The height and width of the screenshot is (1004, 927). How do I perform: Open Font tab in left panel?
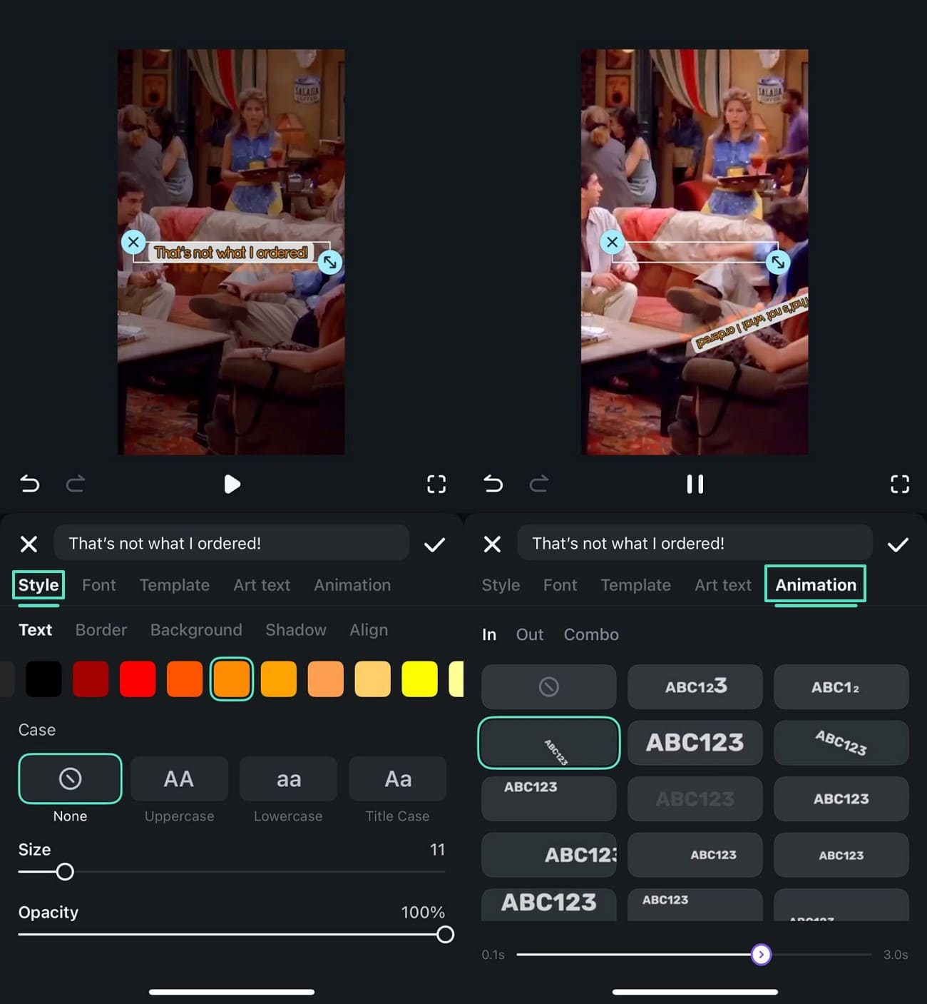[x=99, y=585]
